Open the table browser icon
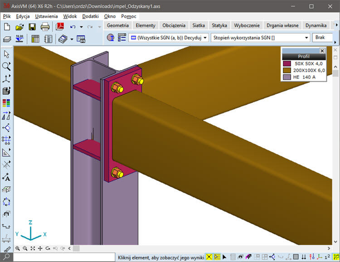Image resolution: width=340 pixels, height=262 pixels. tap(35, 39)
